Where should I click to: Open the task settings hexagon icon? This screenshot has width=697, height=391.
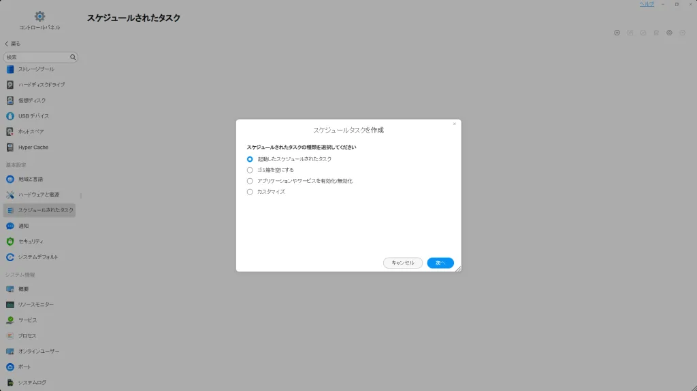coord(670,33)
